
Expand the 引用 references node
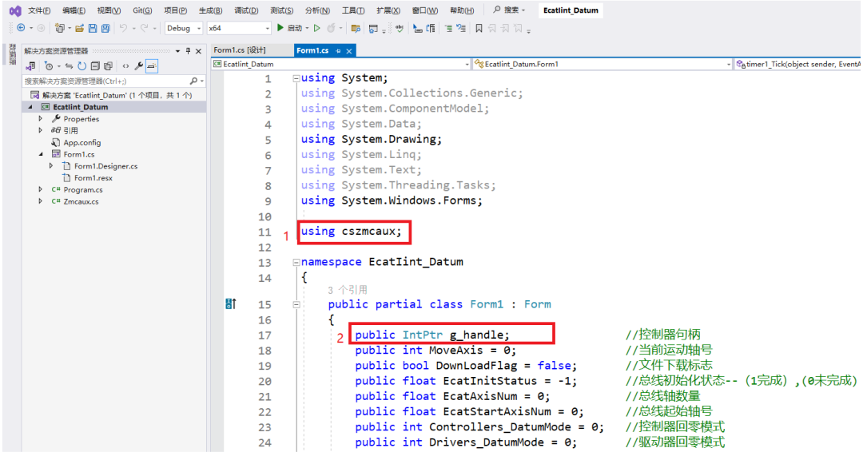41,130
